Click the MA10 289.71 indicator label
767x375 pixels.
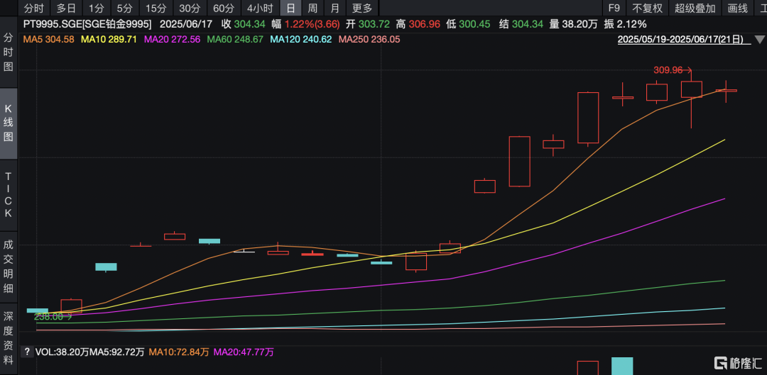pos(109,39)
